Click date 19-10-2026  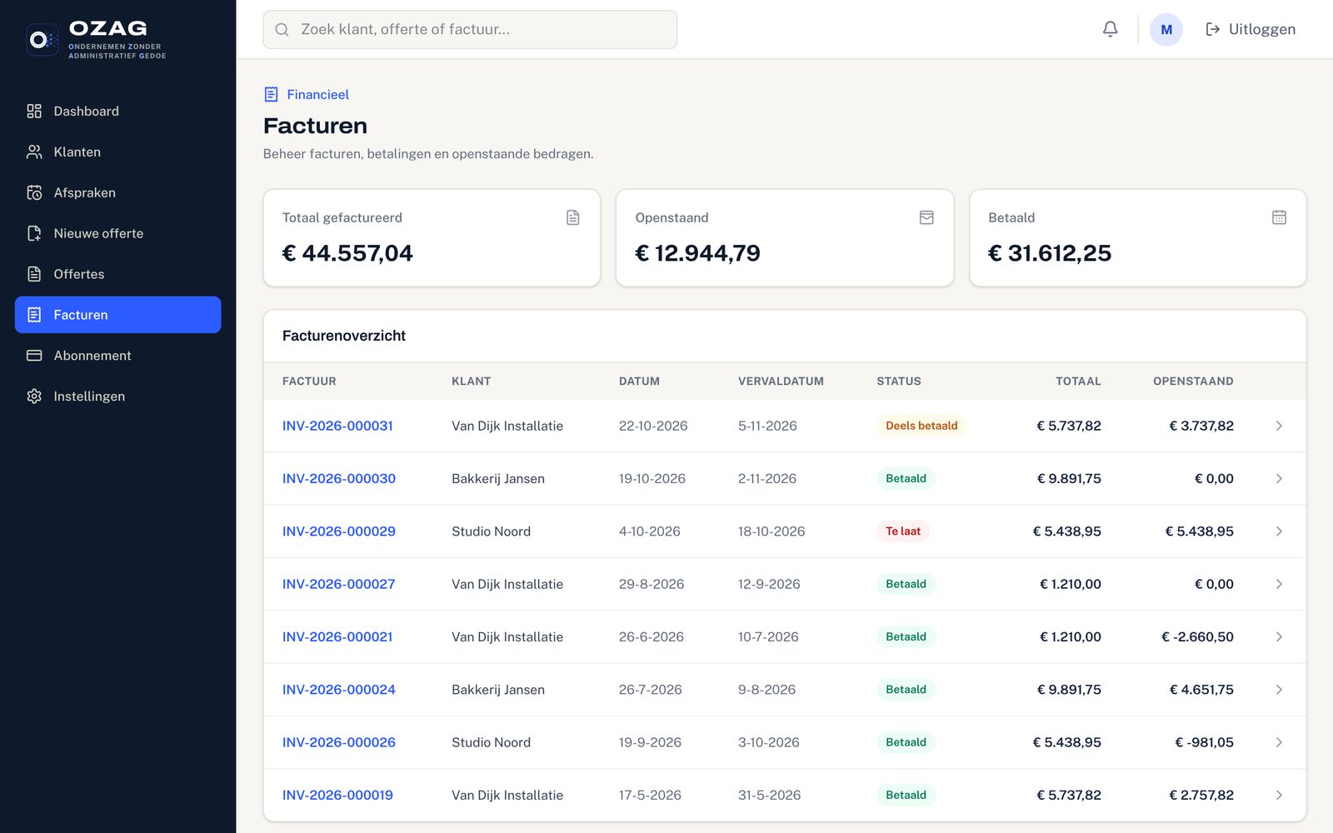tap(652, 478)
